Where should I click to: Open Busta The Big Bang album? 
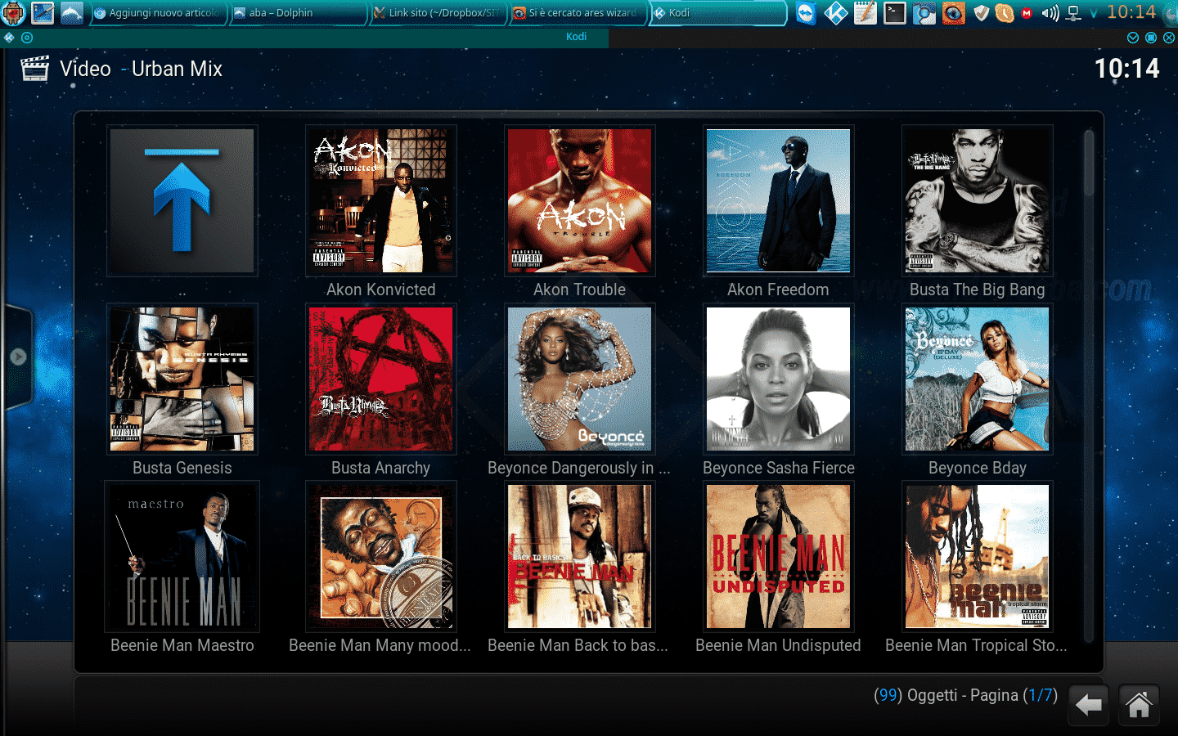(977, 200)
